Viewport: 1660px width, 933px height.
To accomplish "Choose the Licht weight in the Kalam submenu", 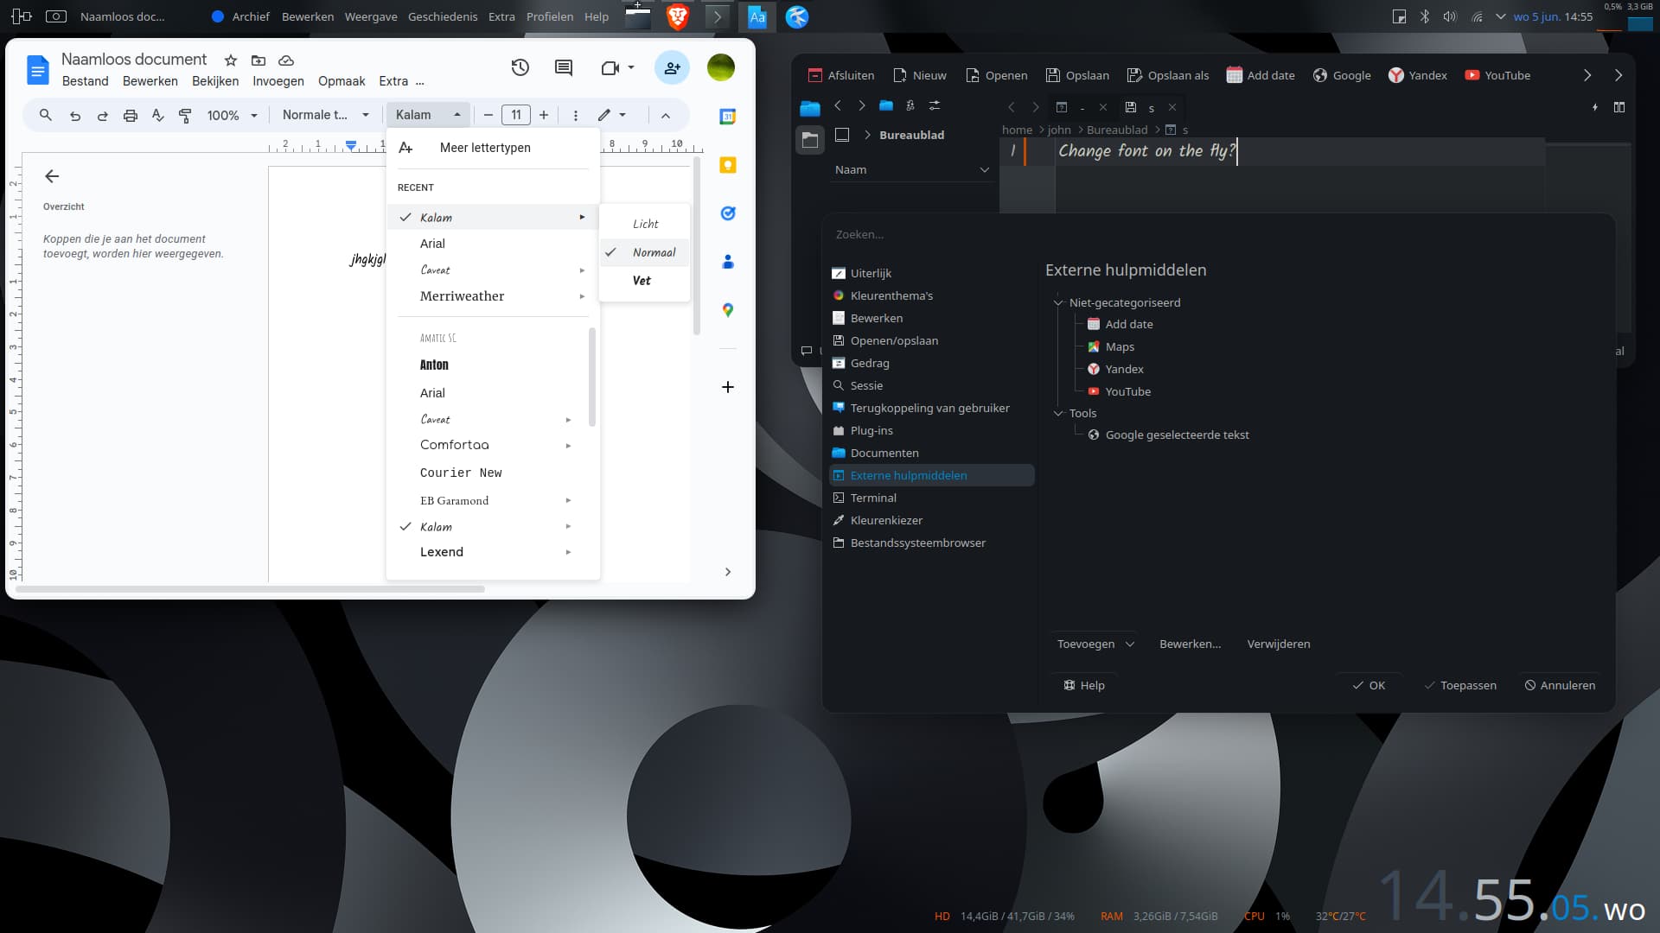I will click(x=645, y=223).
